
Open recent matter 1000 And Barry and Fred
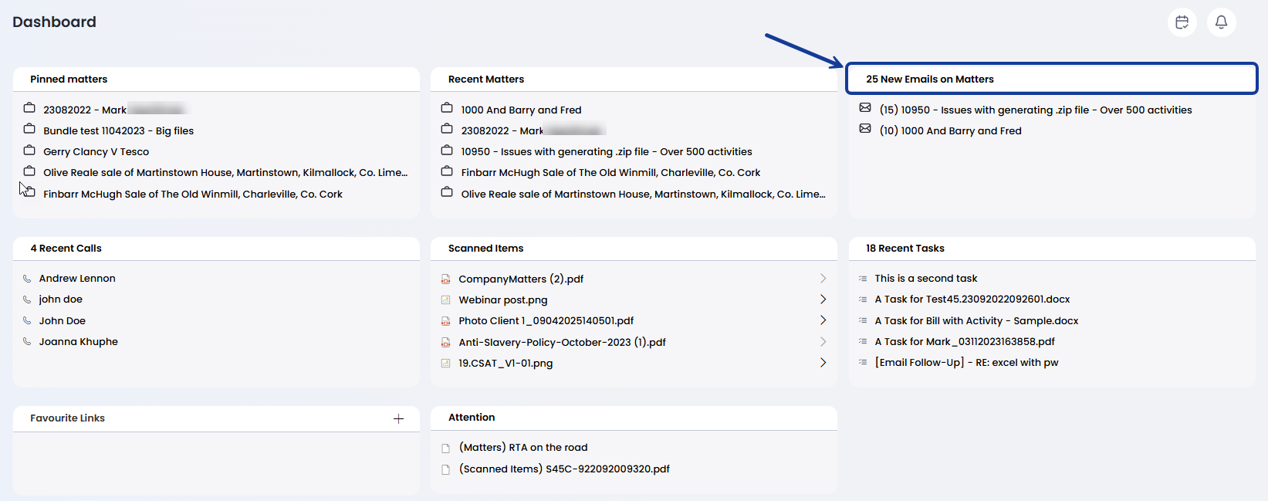[521, 110]
